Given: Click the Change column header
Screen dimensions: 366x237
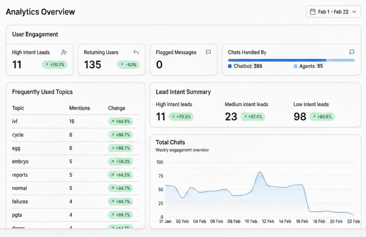Looking at the screenshot, I should [x=116, y=108].
